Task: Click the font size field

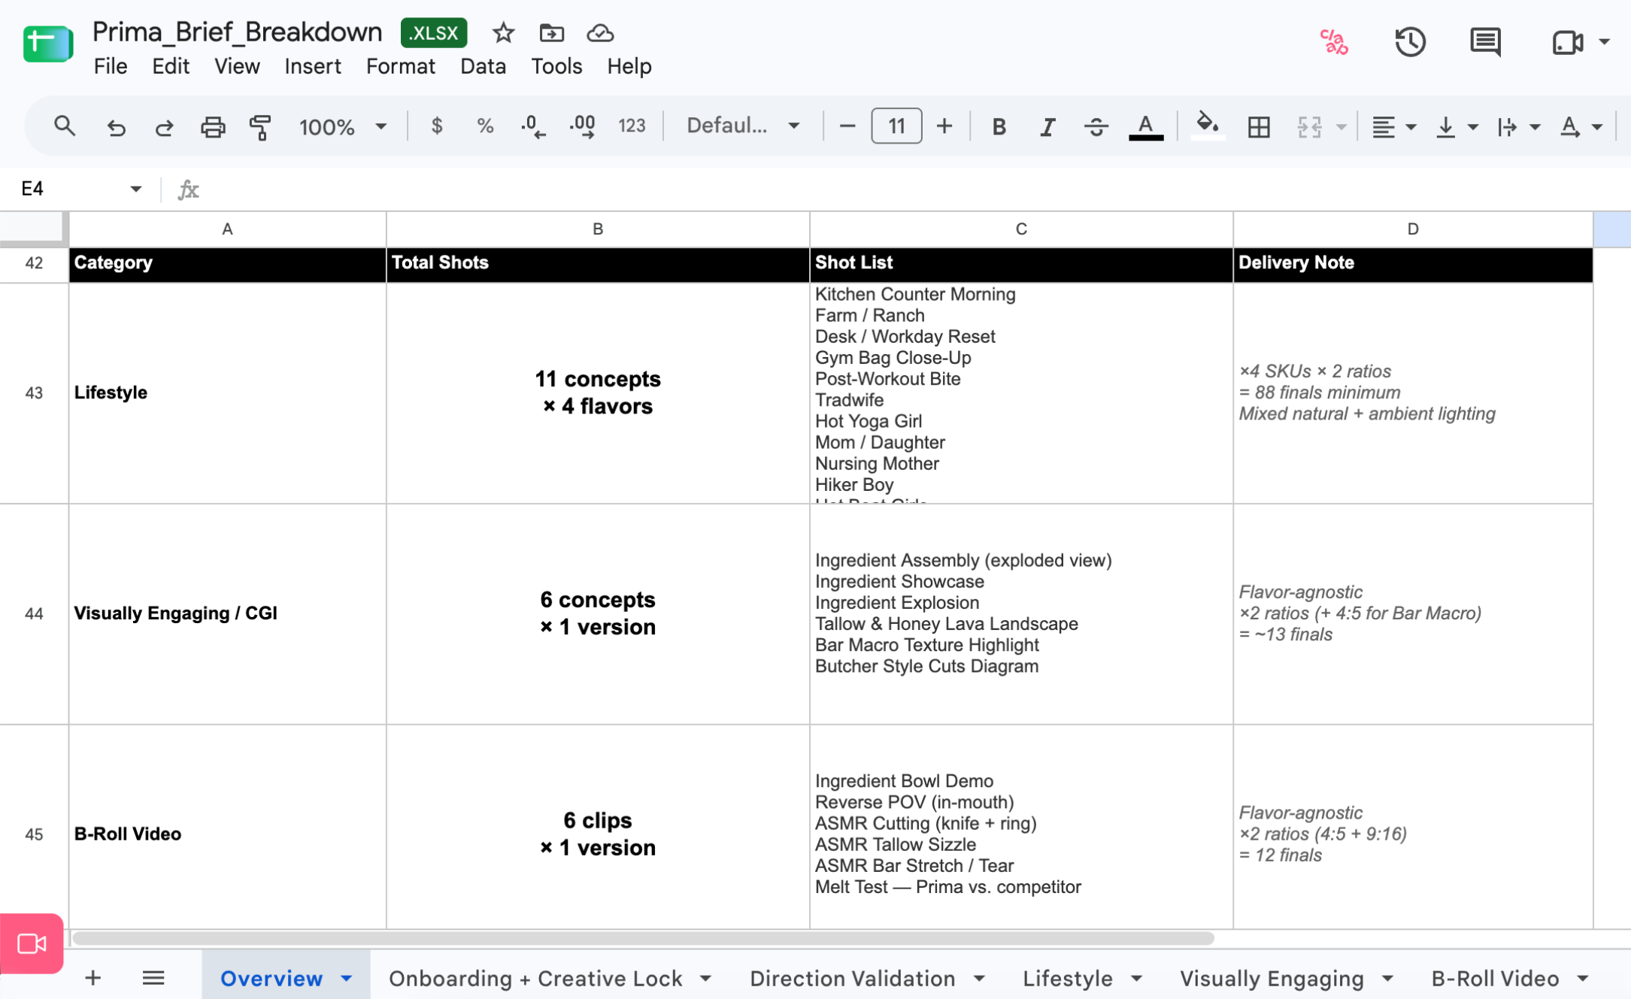Action: click(896, 126)
